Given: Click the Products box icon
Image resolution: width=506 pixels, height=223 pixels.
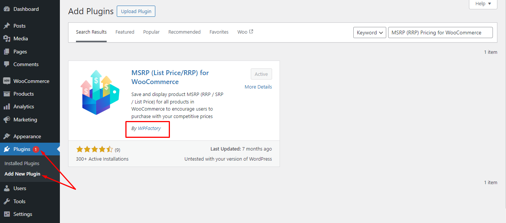Looking at the screenshot, I should tap(7, 94).
